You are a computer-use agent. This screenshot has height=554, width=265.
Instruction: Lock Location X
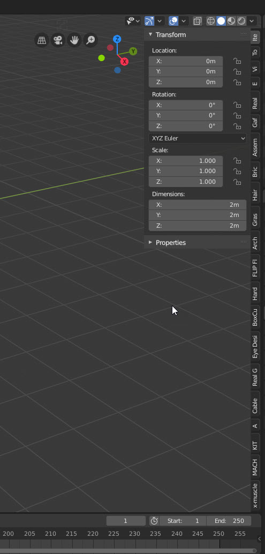pos(237,61)
